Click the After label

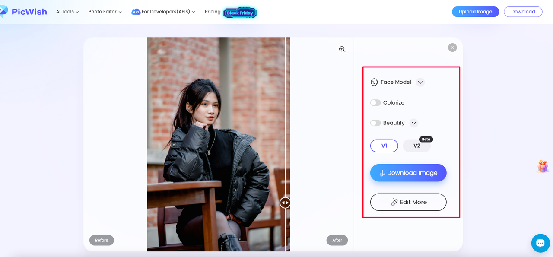click(x=337, y=240)
